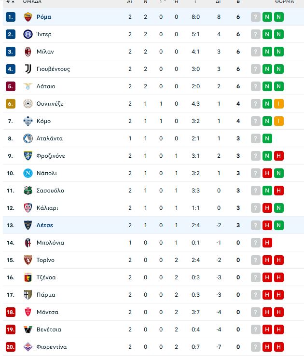Click the Juventus logo icon
This screenshot has height=357, width=304.
click(x=28, y=69)
